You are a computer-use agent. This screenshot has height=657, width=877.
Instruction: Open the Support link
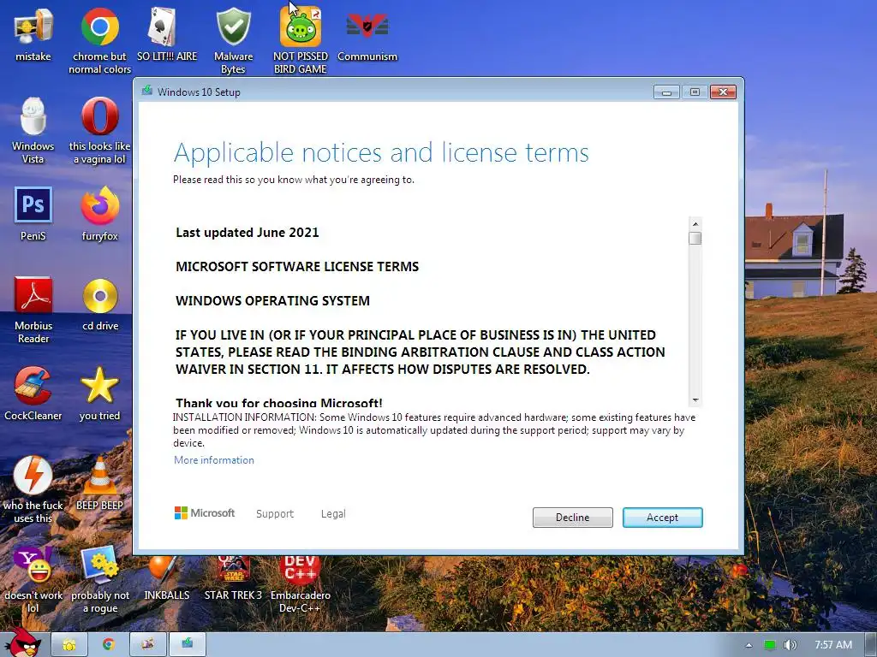point(275,513)
